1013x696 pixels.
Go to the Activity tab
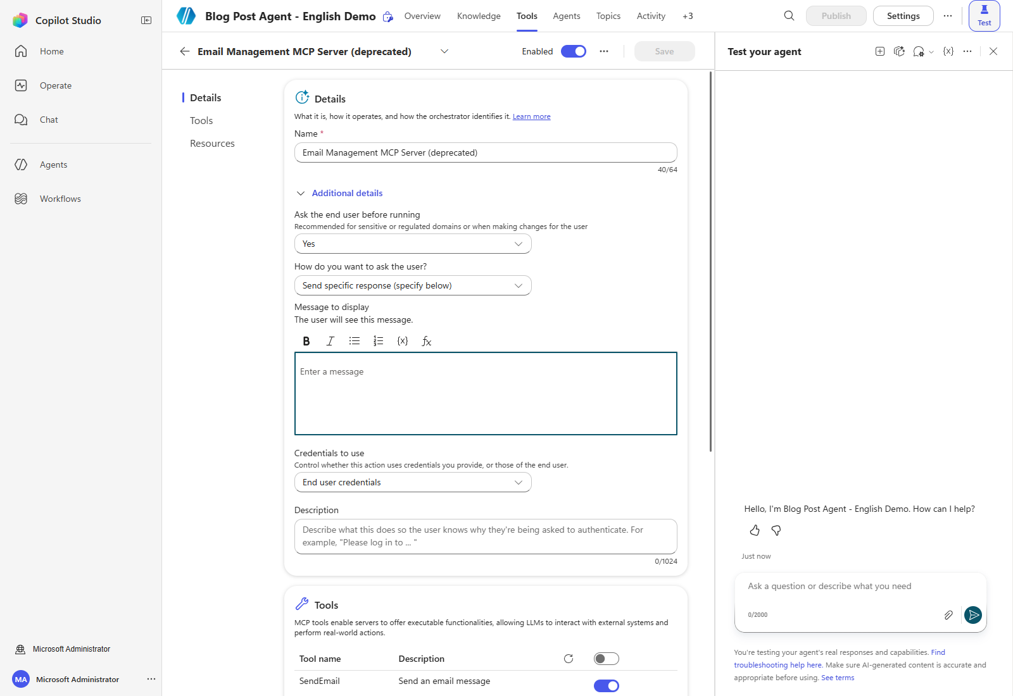pos(651,16)
